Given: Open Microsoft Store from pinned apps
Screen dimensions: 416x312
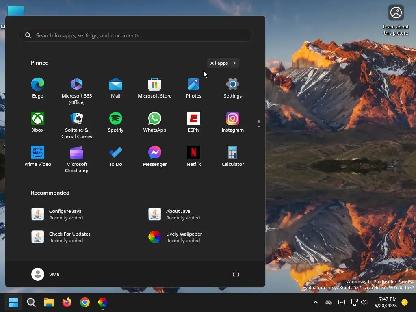Looking at the screenshot, I should 155,88.
